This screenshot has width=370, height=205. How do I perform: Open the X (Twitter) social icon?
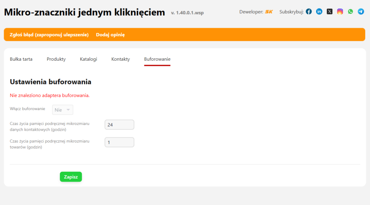[x=330, y=12]
